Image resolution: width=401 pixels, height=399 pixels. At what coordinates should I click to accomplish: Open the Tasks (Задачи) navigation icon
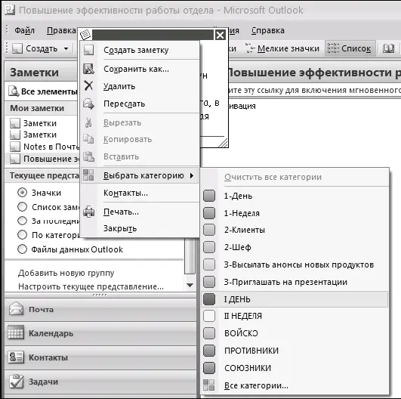pos(16,382)
